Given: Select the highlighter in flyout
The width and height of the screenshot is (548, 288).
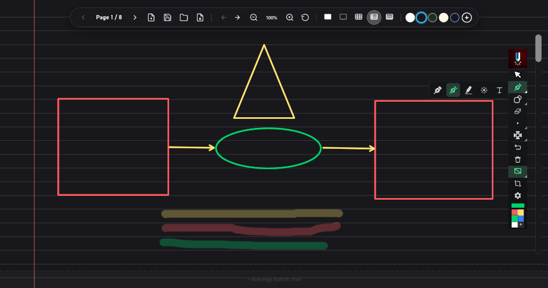Looking at the screenshot, I should click(x=468, y=90).
